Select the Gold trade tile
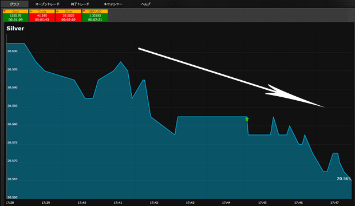The height and width of the screenshot is (206, 355). (x=15, y=15)
